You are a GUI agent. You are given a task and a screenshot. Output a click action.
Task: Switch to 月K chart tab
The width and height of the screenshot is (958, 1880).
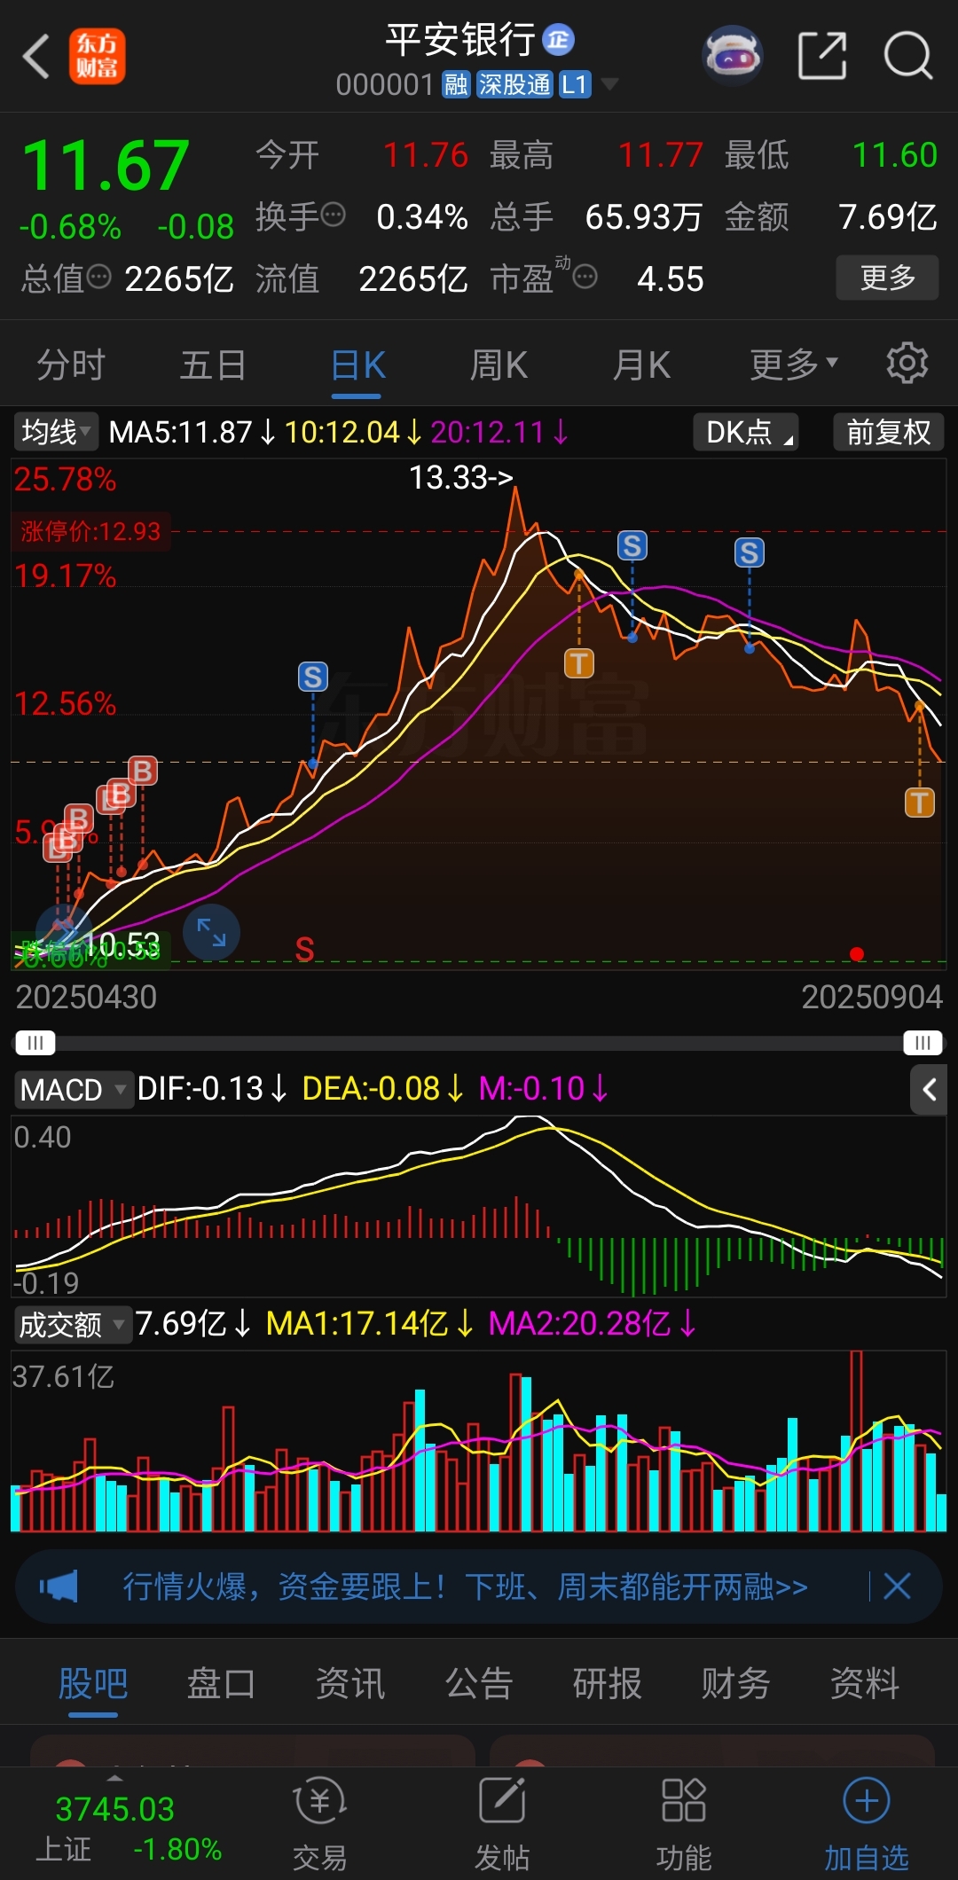tap(641, 364)
